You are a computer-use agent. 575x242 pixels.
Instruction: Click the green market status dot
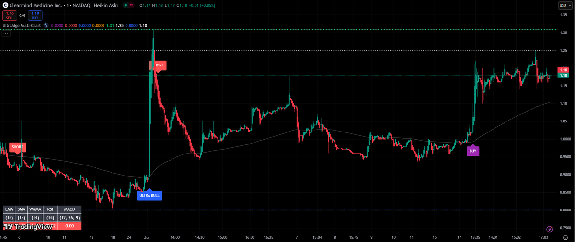126,5
